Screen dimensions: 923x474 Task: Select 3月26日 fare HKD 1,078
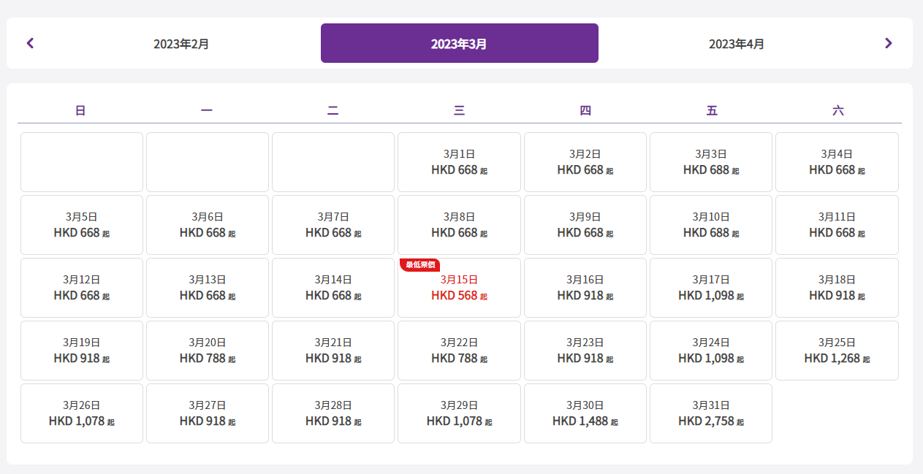(82, 413)
